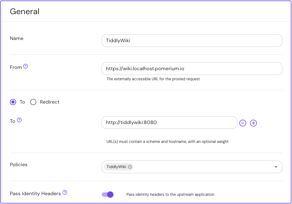Select the TiddlyWiki policy chip

coord(117,167)
